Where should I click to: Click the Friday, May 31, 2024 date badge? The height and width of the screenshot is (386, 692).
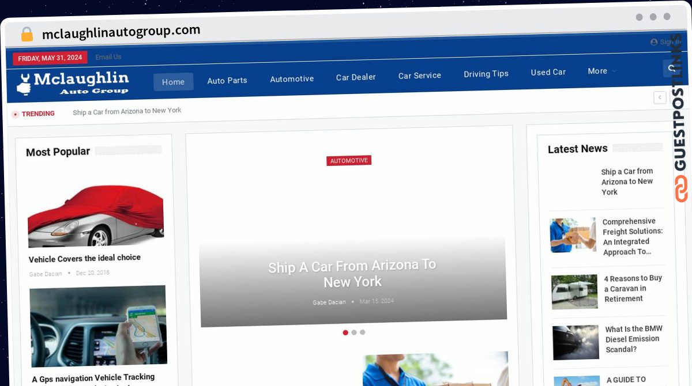50,58
